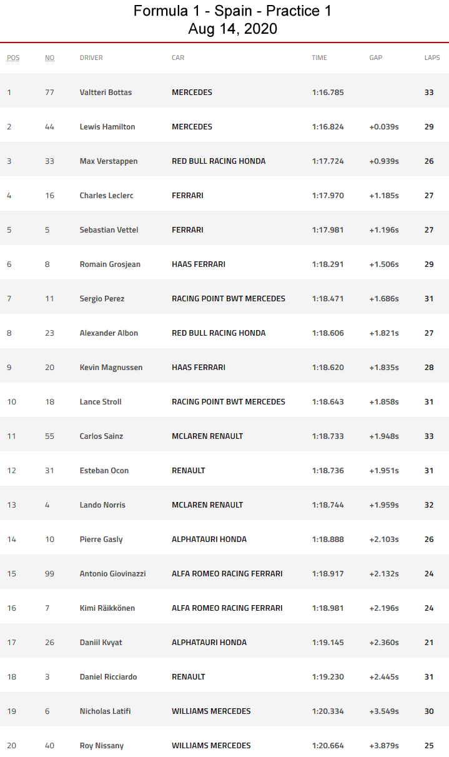
Task: Open Valtteri Bottas driver name
Action: tap(106, 93)
